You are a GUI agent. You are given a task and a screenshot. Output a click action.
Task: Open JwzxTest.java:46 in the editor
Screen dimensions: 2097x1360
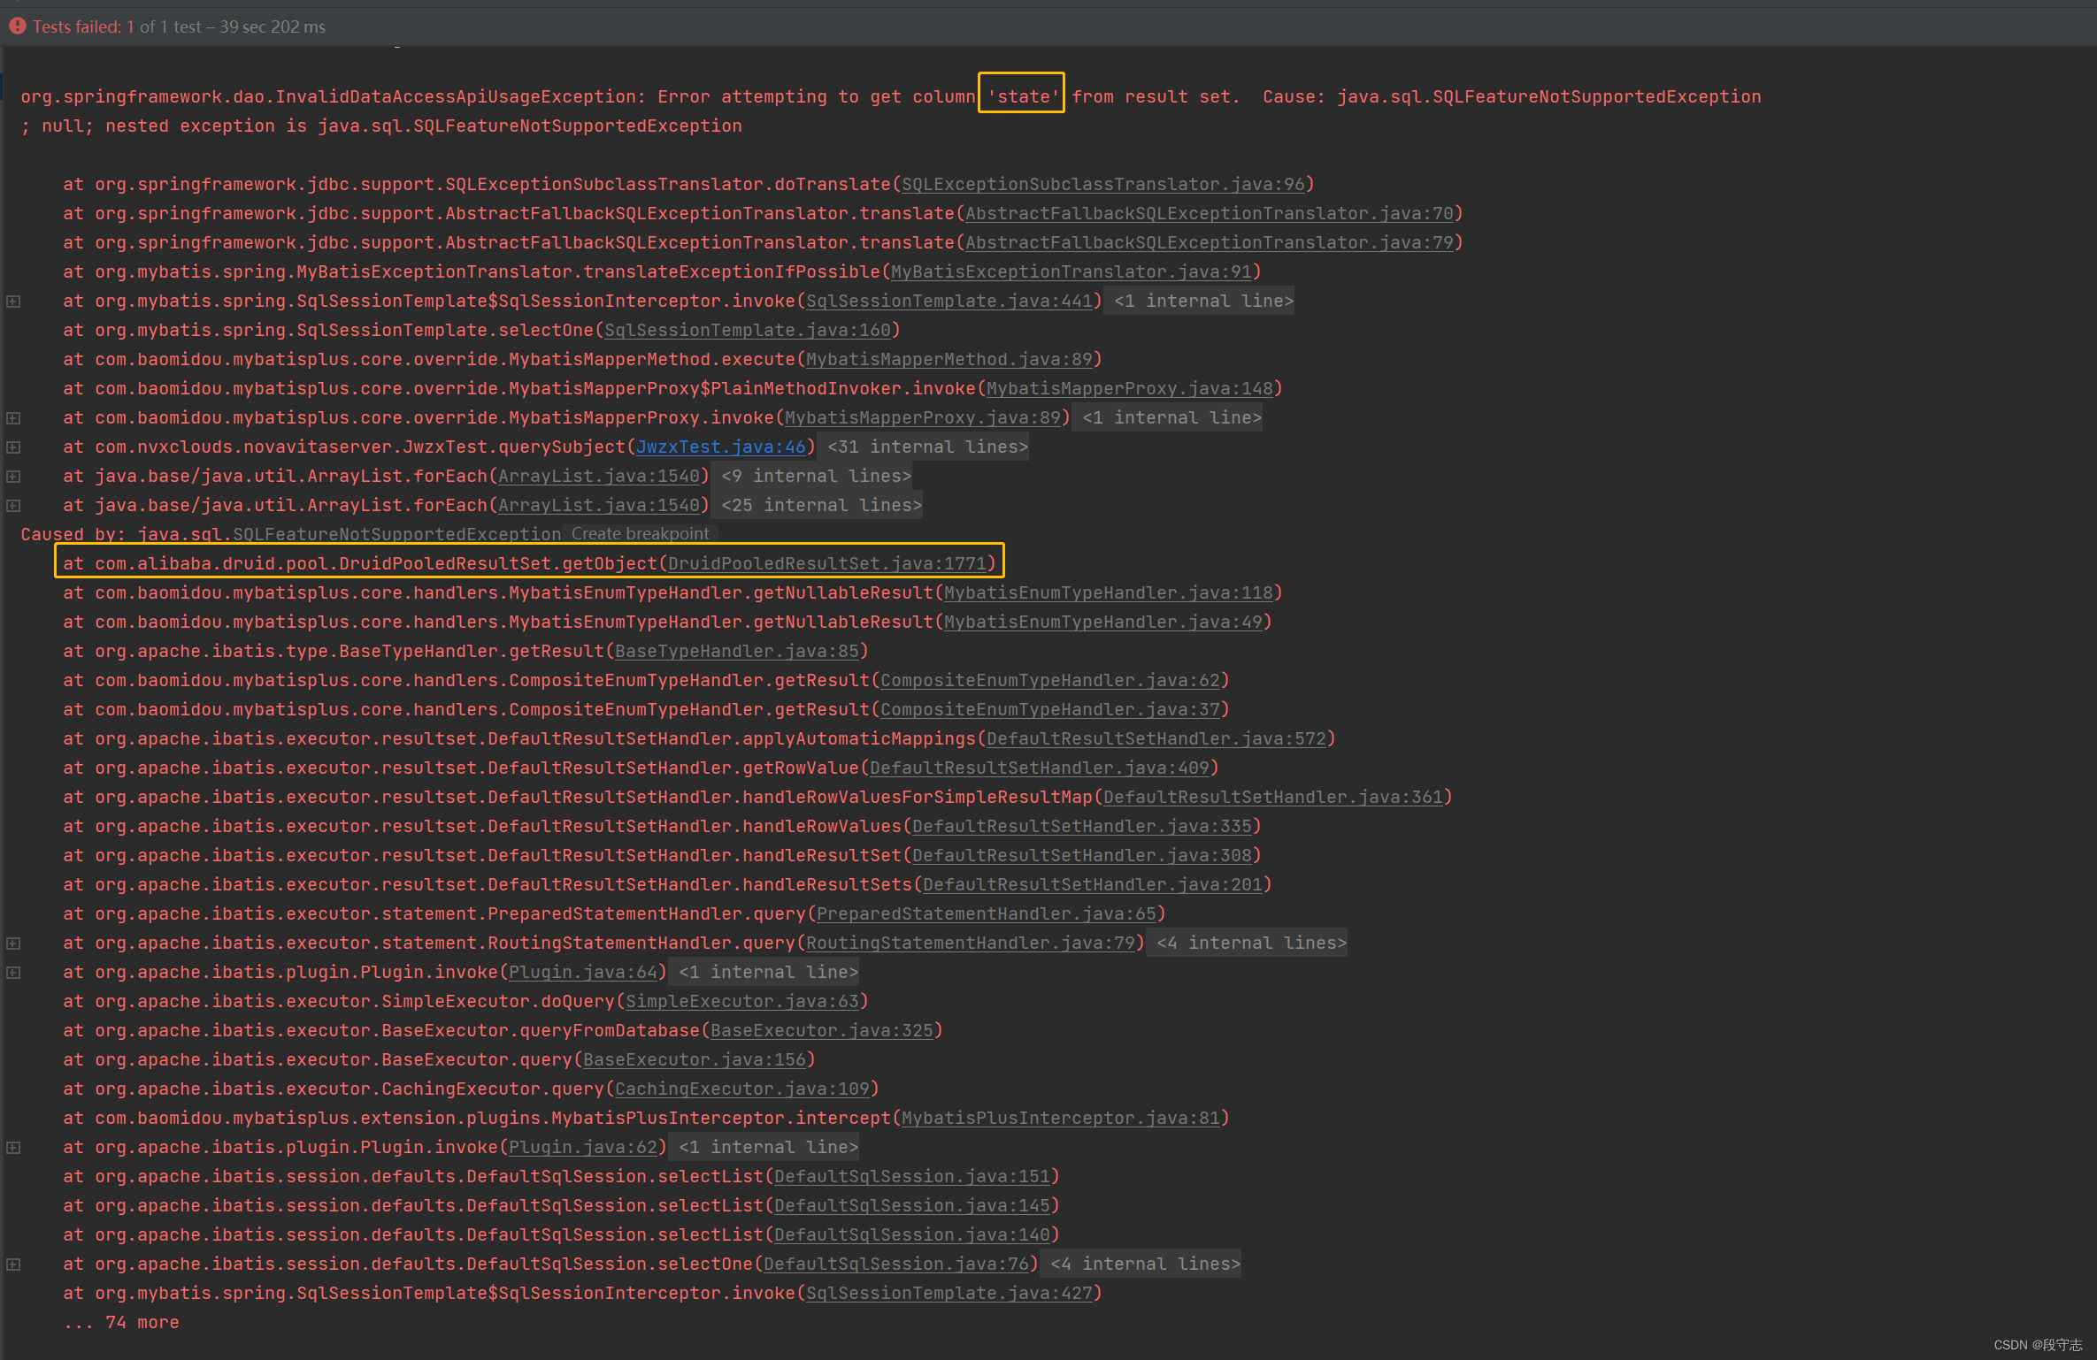(719, 447)
